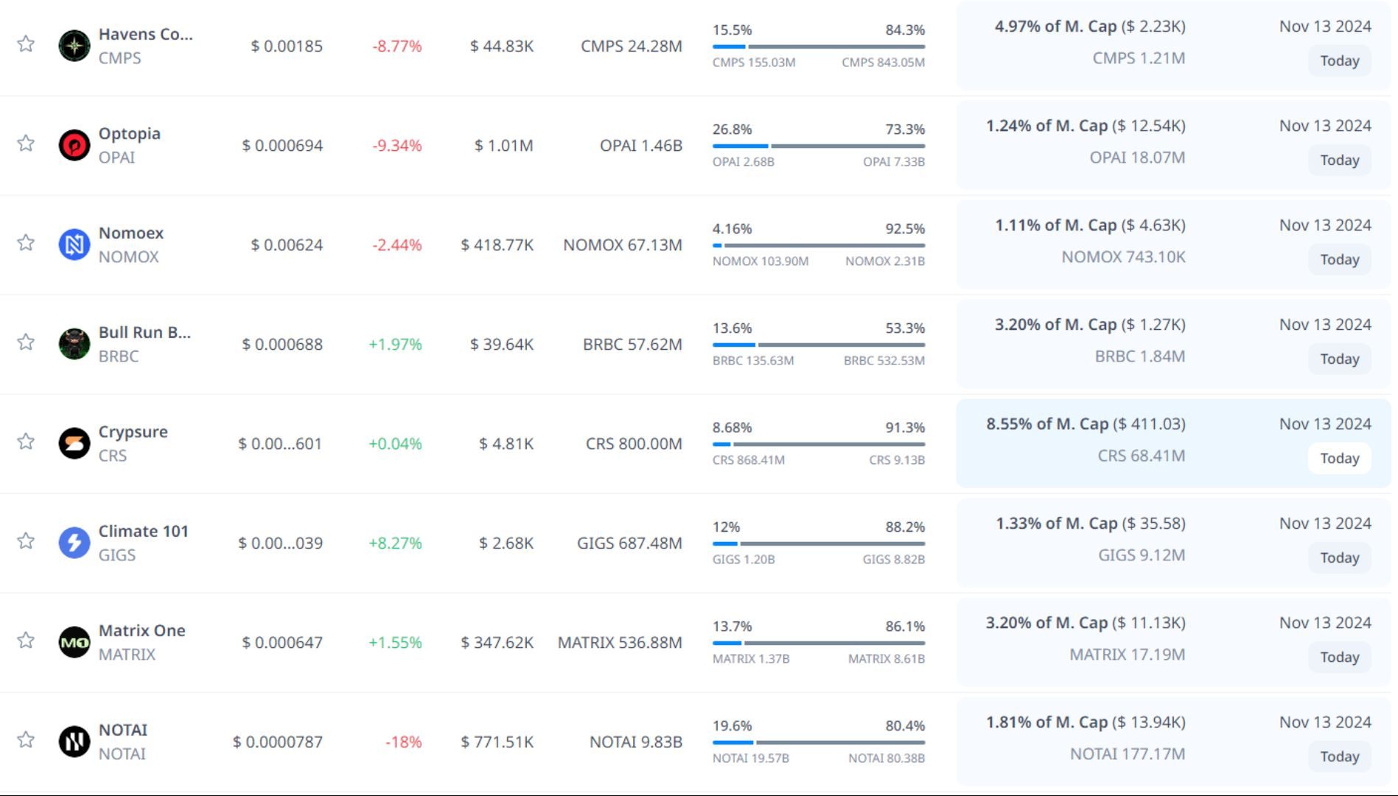The width and height of the screenshot is (1398, 796).
Task: Click the Havens Compass CMPS coin logo
Action: click(74, 46)
